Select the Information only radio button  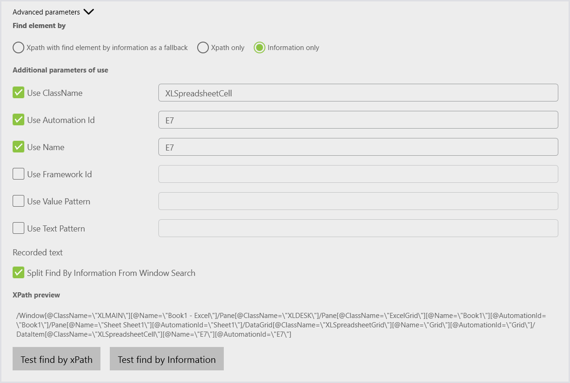click(260, 48)
